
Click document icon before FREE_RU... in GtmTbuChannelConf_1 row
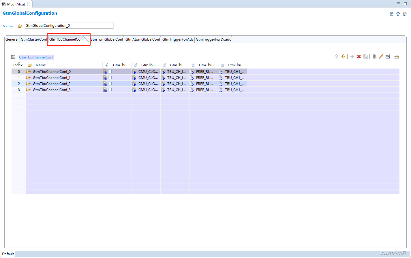pos(192,77)
